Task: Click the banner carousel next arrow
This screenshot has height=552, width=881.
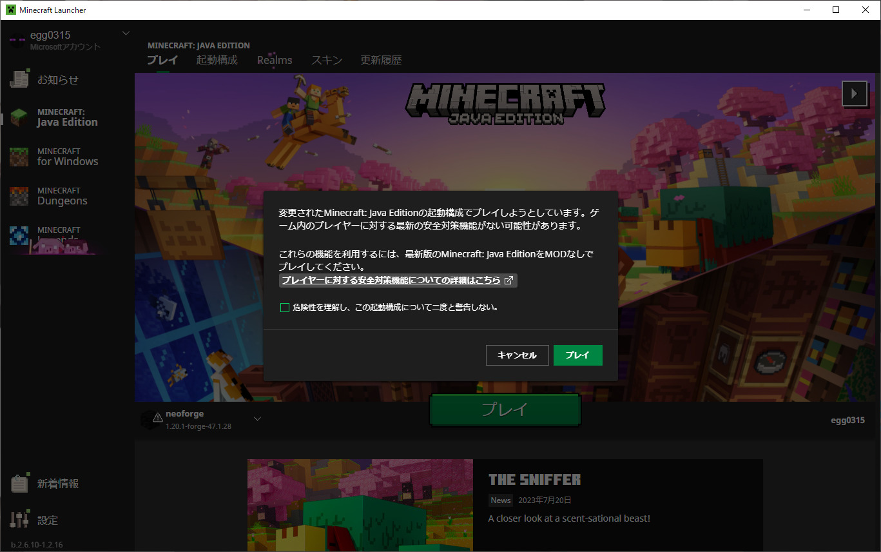Action: tap(854, 93)
